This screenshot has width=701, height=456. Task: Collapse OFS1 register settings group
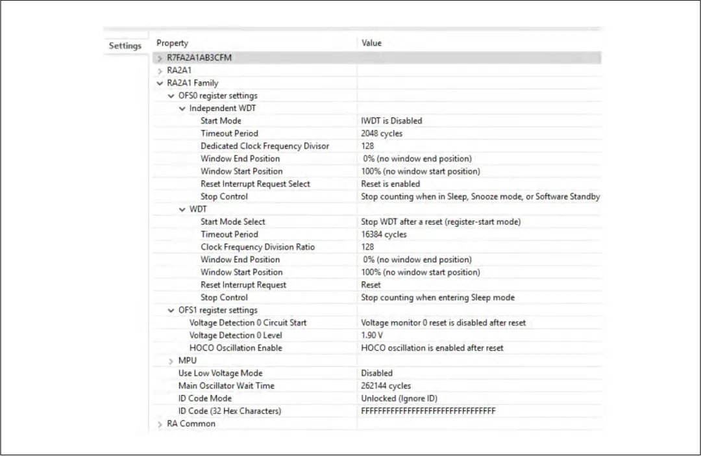tap(171, 310)
